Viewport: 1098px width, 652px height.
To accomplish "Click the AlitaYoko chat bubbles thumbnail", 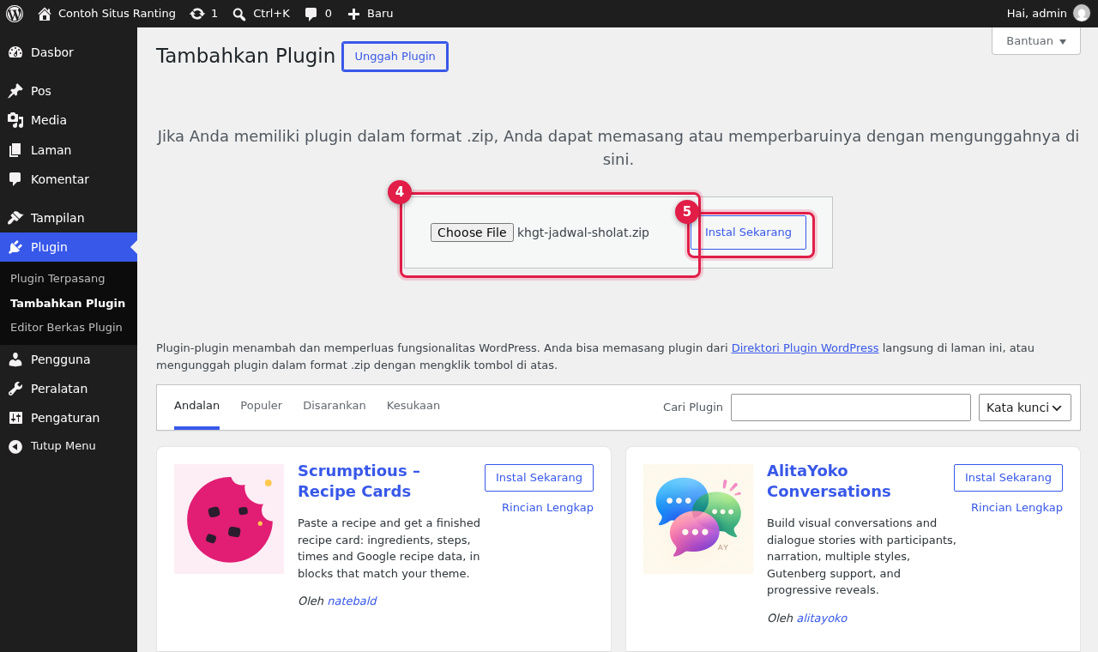I will (x=698, y=519).
